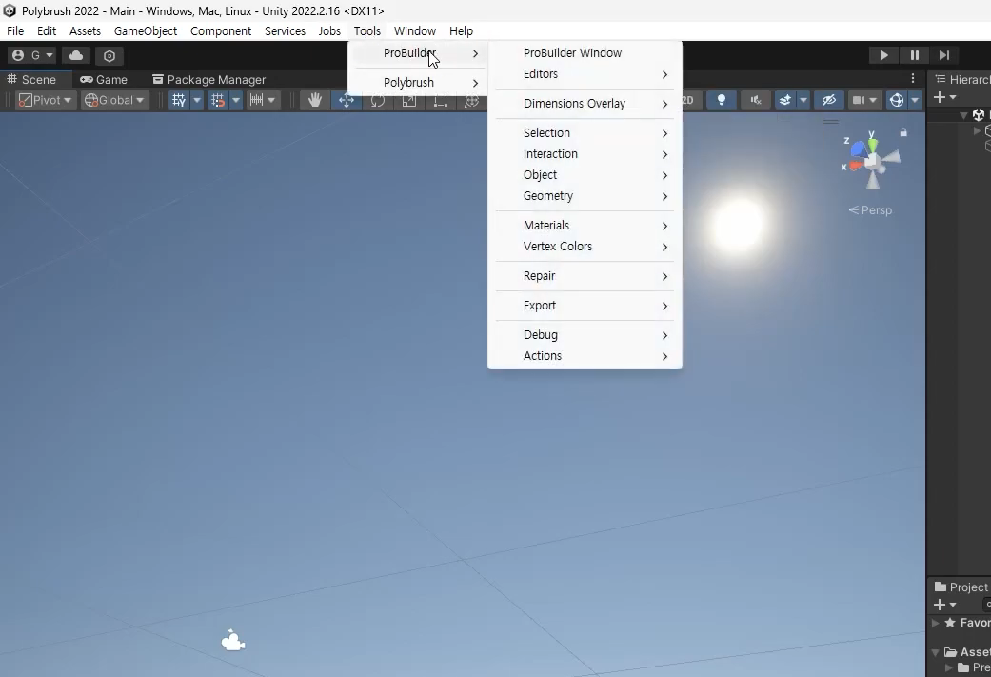Start Play mode
This screenshot has height=677, width=991.
(x=883, y=55)
